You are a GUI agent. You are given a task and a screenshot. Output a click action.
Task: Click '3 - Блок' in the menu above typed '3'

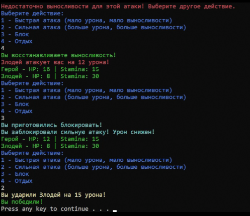(x=15, y=104)
